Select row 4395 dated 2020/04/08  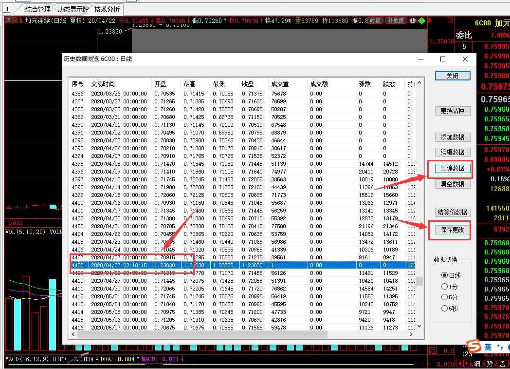[x=243, y=164]
